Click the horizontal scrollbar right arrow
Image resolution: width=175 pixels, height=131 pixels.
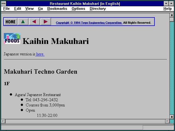click(167, 121)
